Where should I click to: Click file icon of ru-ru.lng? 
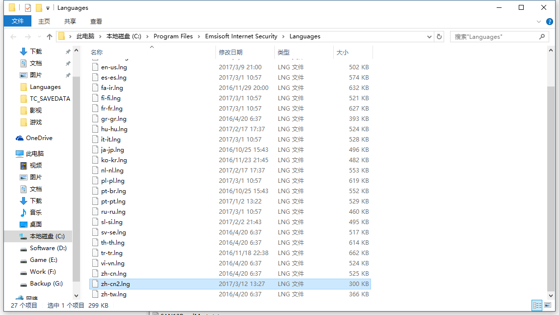point(95,211)
